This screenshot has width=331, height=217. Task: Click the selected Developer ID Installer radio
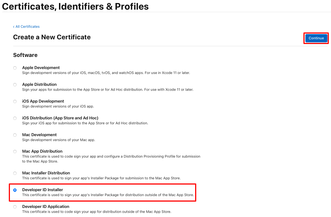[15, 190]
